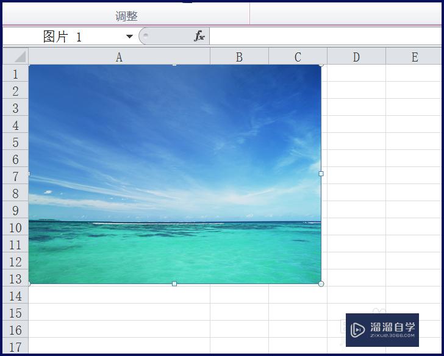Select row 10 header
The width and height of the screenshot is (444, 356).
pos(16,227)
